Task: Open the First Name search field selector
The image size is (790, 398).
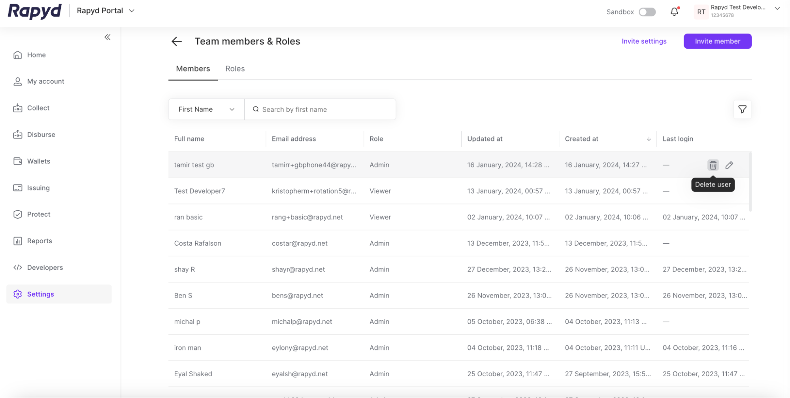Action: (x=206, y=109)
